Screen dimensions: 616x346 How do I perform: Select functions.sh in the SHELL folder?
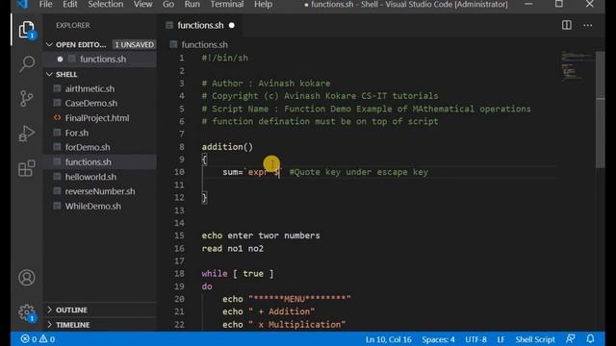(x=88, y=162)
